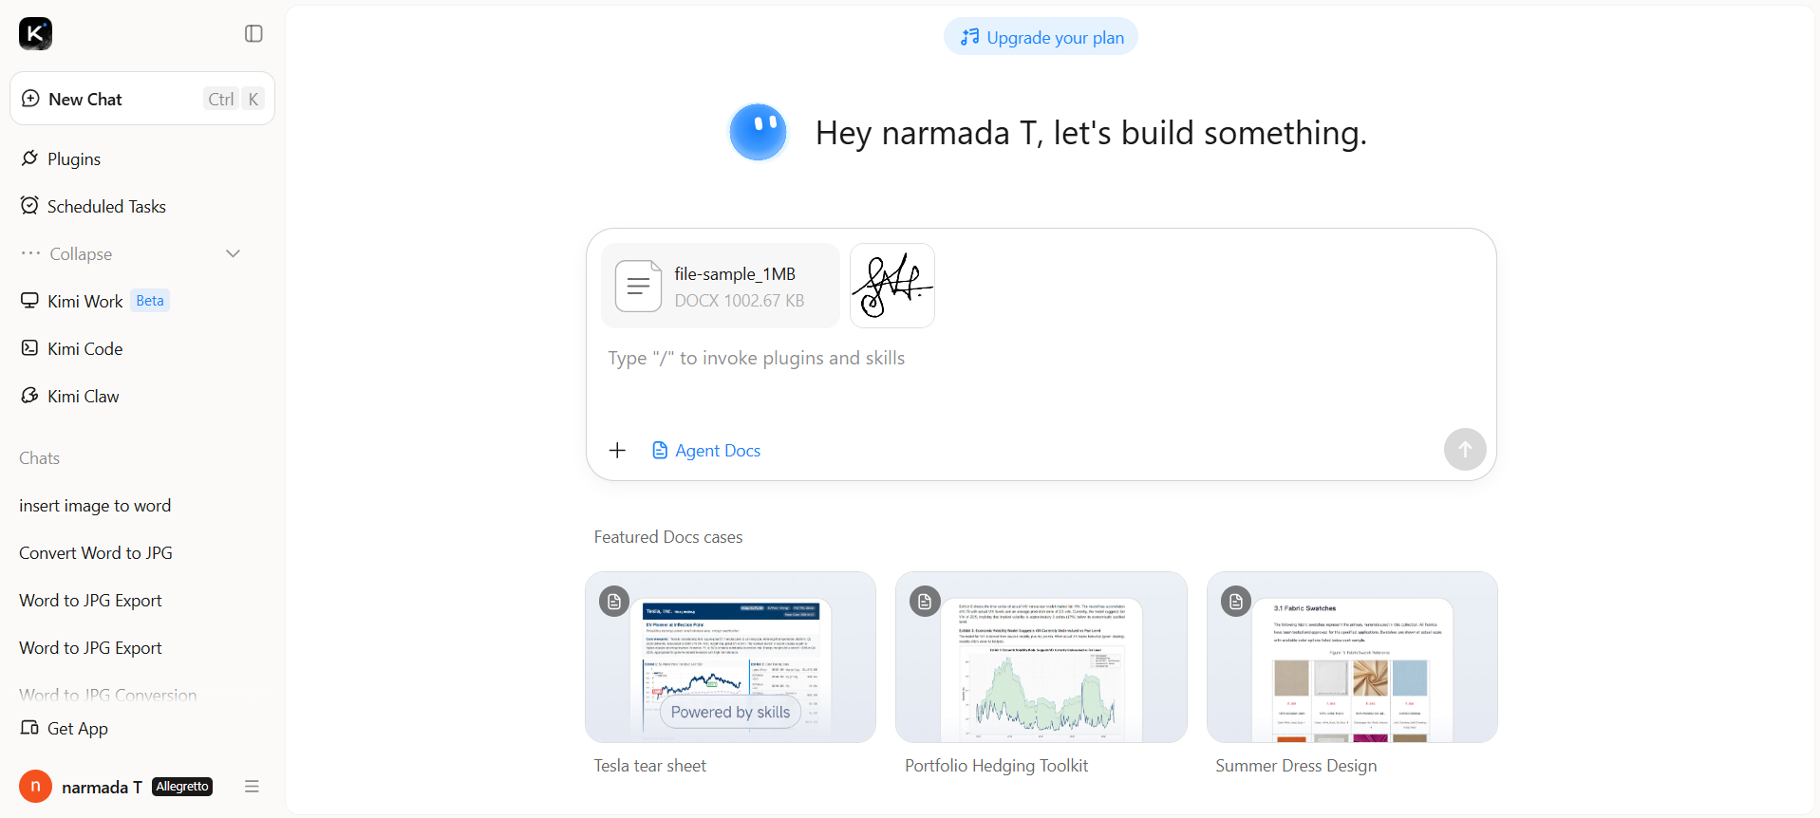Click the Kimi logo icon
The height and width of the screenshot is (818, 1820).
pyautogui.click(x=35, y=33)
